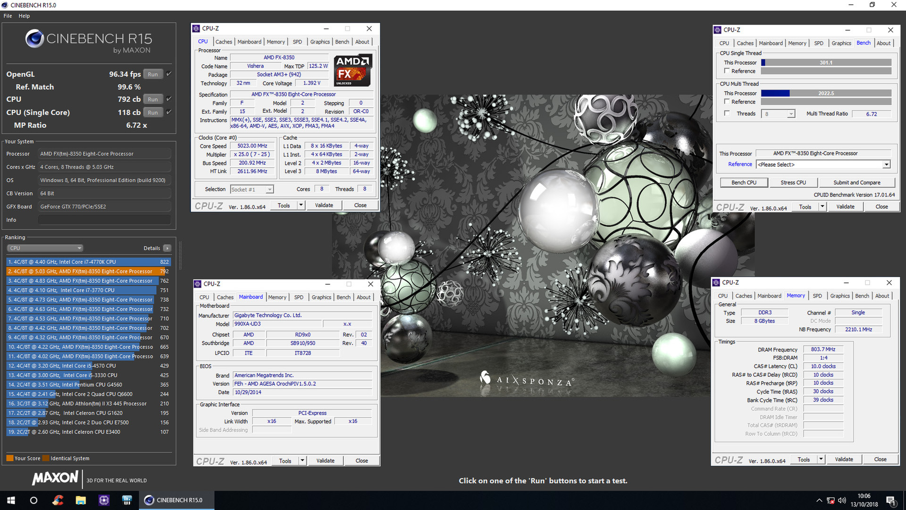Open Cortana search circle in taskbar
The height and width of the screenshot is (510, 906).
click(x=34, y=500)
